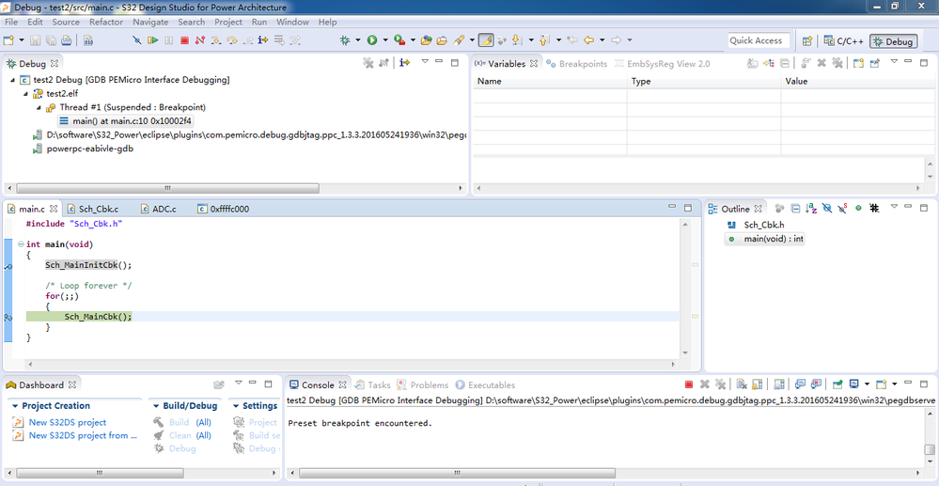
Task: Toggle Instruction Stepping Mode in main toolbar
Action: coord(263,40)
